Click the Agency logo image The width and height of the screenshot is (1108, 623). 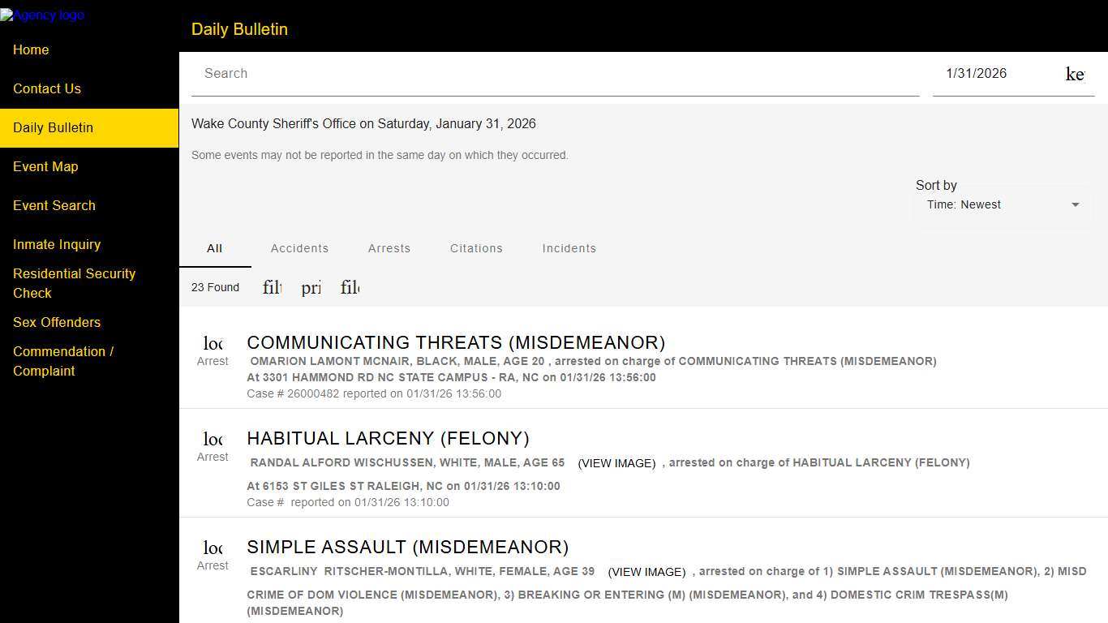[42, 15]
